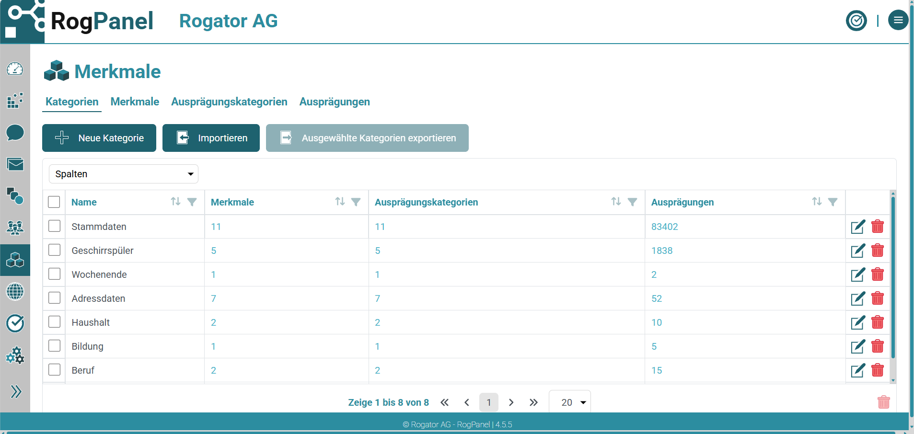The height and width of the screenshot is (434, 914).
Task: Switch to the Ausprägungen tab
Action: (335, 102)
